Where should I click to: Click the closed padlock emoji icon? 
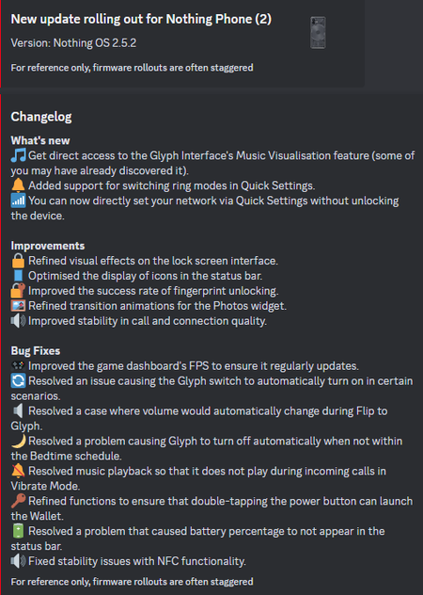point(18,261)
